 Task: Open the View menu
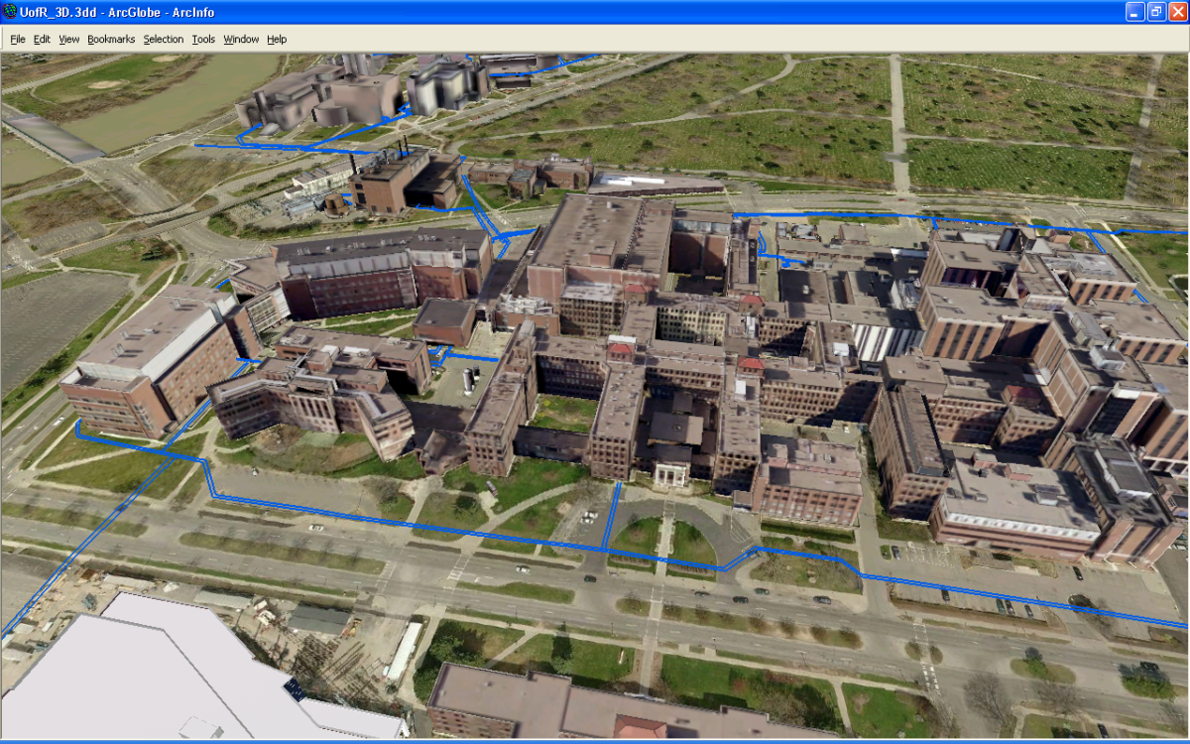[x=68, y=40]
